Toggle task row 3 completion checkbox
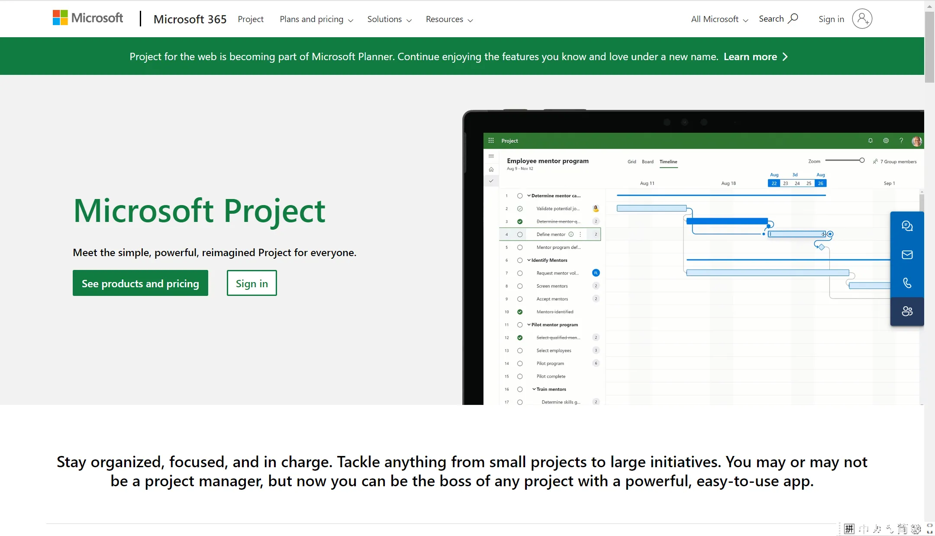 tap(521, 221)
